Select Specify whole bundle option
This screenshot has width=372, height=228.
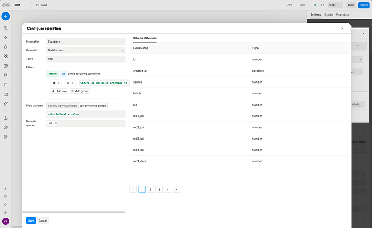coord(93,105)
